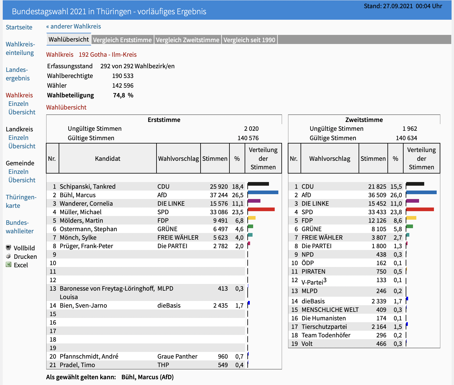454x385 pixels.
Task: Open the Vergleich Zweitstimme tab
Action: pos(187,40)
